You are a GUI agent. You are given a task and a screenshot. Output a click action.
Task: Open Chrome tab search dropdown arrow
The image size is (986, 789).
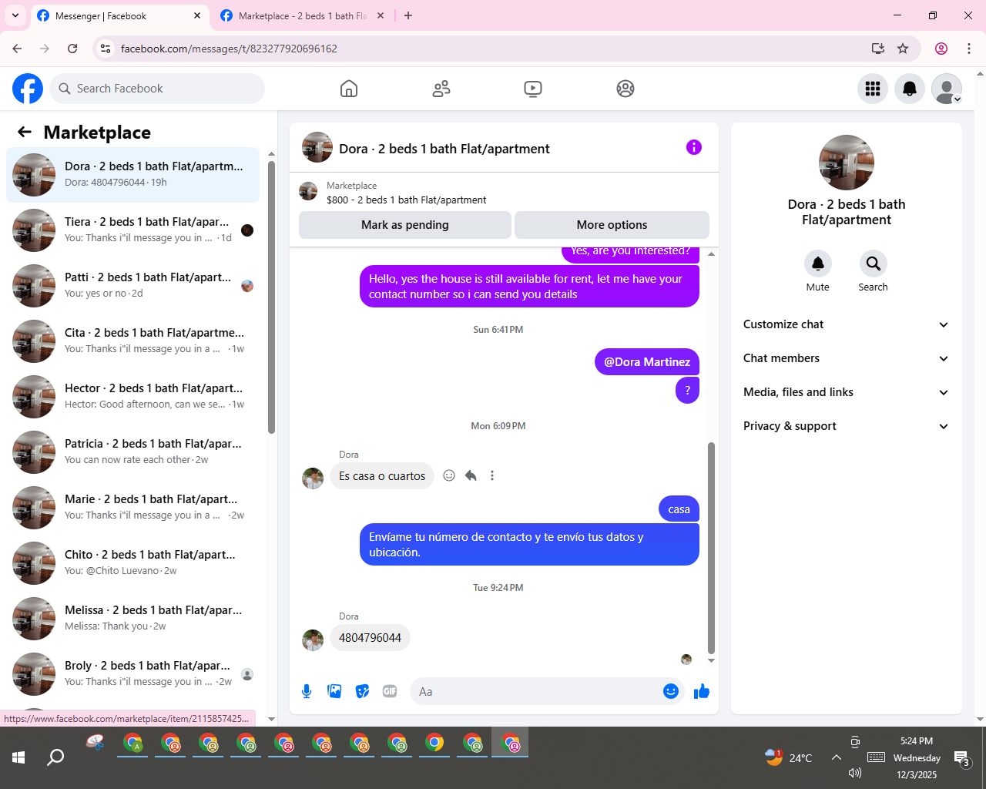pyautogui.click(x=15, y=15)
